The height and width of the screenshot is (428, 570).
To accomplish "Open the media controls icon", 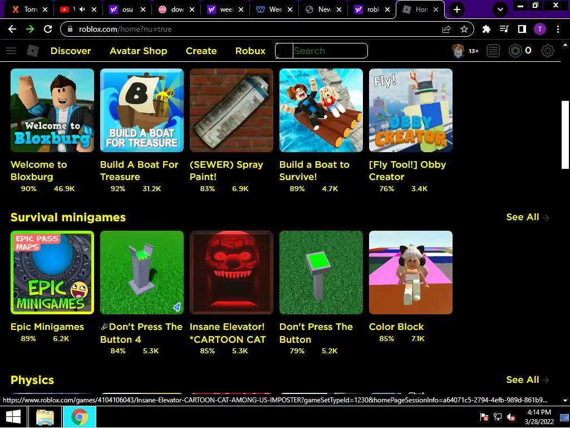I will [504, 29].
